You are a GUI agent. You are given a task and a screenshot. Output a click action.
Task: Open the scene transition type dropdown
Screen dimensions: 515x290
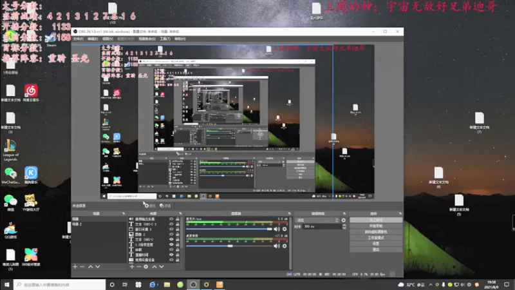(x=317, y=220)
